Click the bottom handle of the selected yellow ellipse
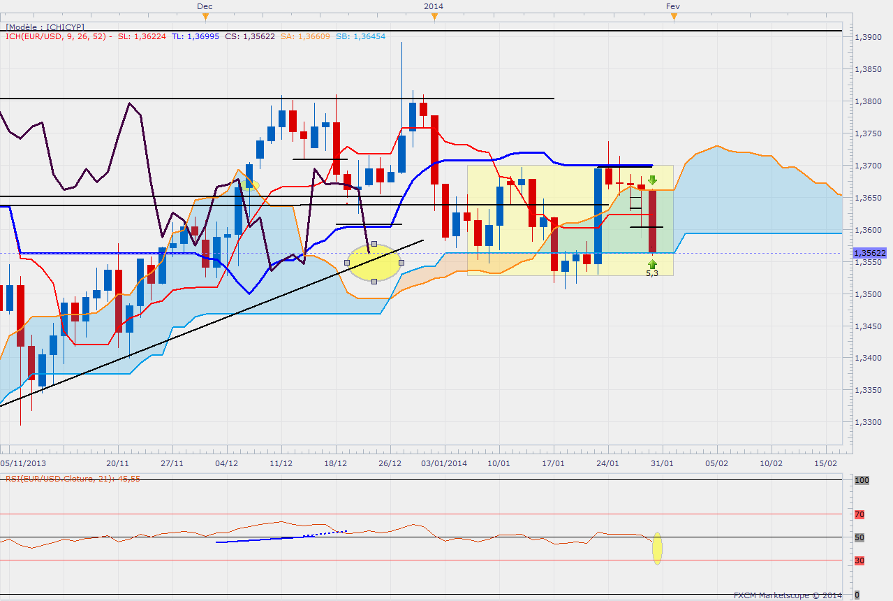The width and height of the screenshot is (893, 601). click(374, 281)
